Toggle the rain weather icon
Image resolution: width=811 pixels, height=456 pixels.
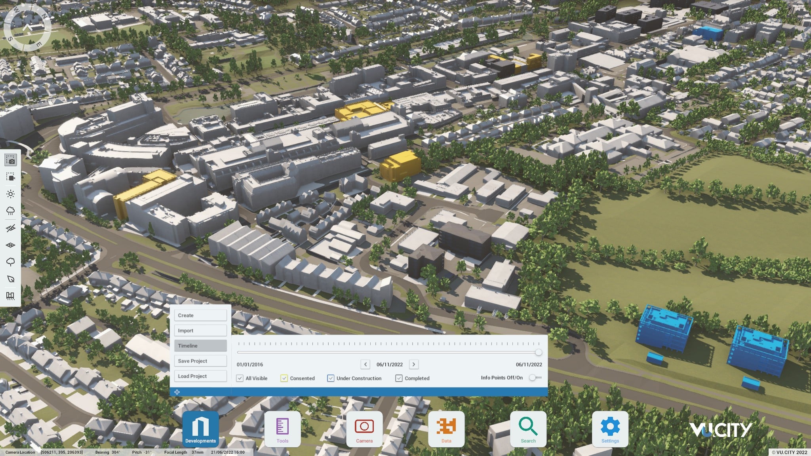pos(11,211)
